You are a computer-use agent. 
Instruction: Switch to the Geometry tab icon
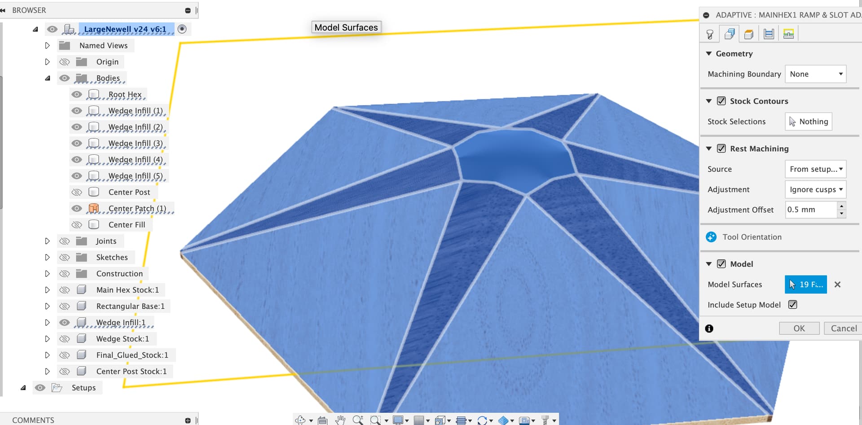(730, 34)
